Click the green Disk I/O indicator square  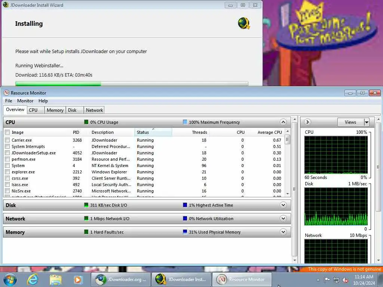point(86,205)
